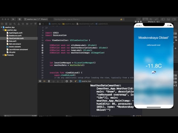Click ViewController.swift in jump bar

(85, 24)
